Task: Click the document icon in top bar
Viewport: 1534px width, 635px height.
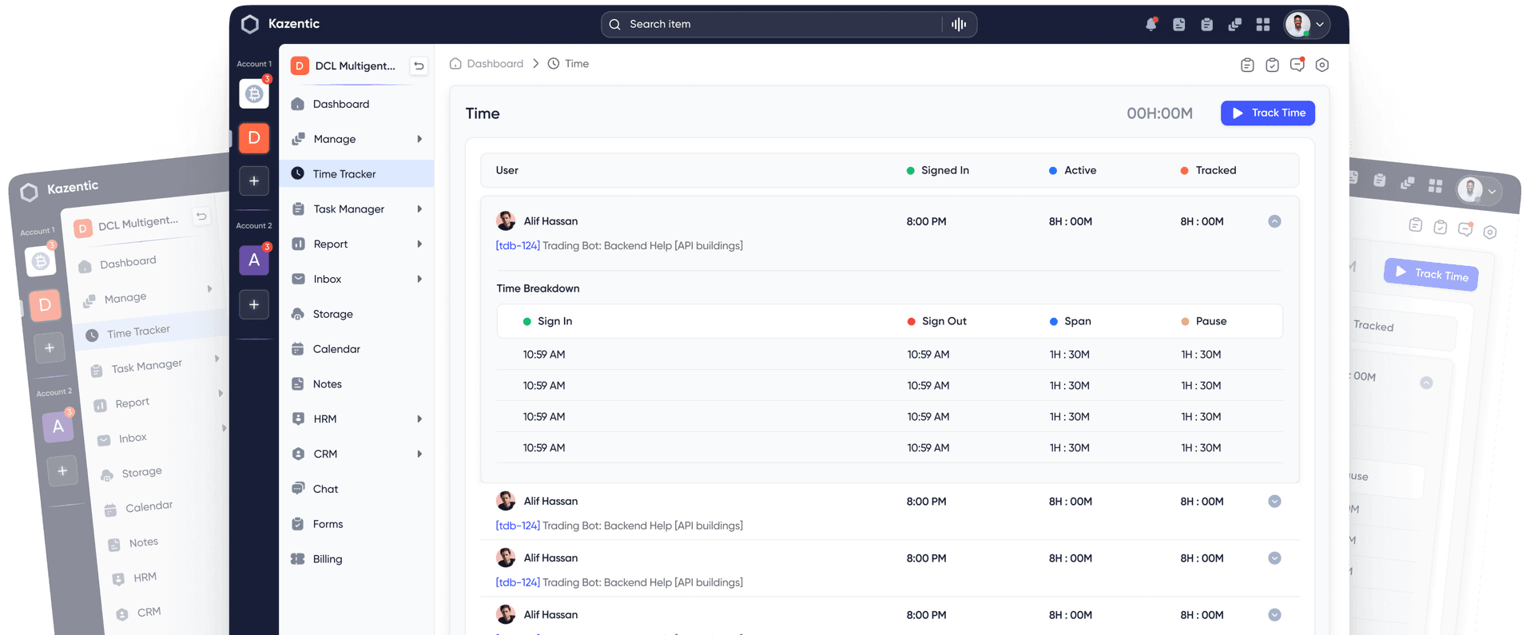Action: click(1179, 25)
